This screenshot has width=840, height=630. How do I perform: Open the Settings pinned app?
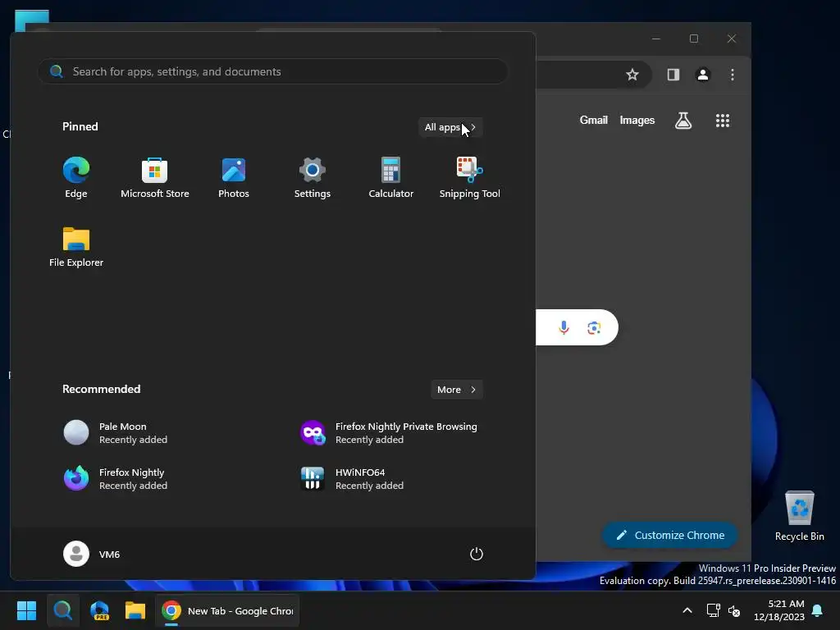(x=313, y=178)
